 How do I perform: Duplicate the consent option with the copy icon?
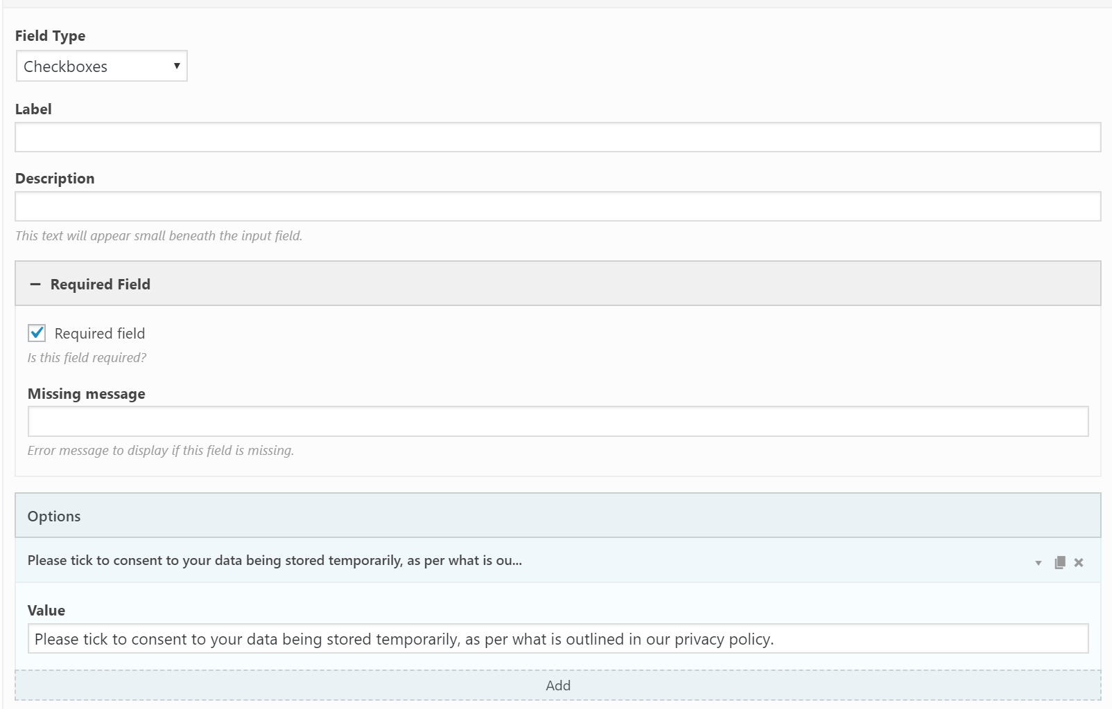(x=1059, y=562)
